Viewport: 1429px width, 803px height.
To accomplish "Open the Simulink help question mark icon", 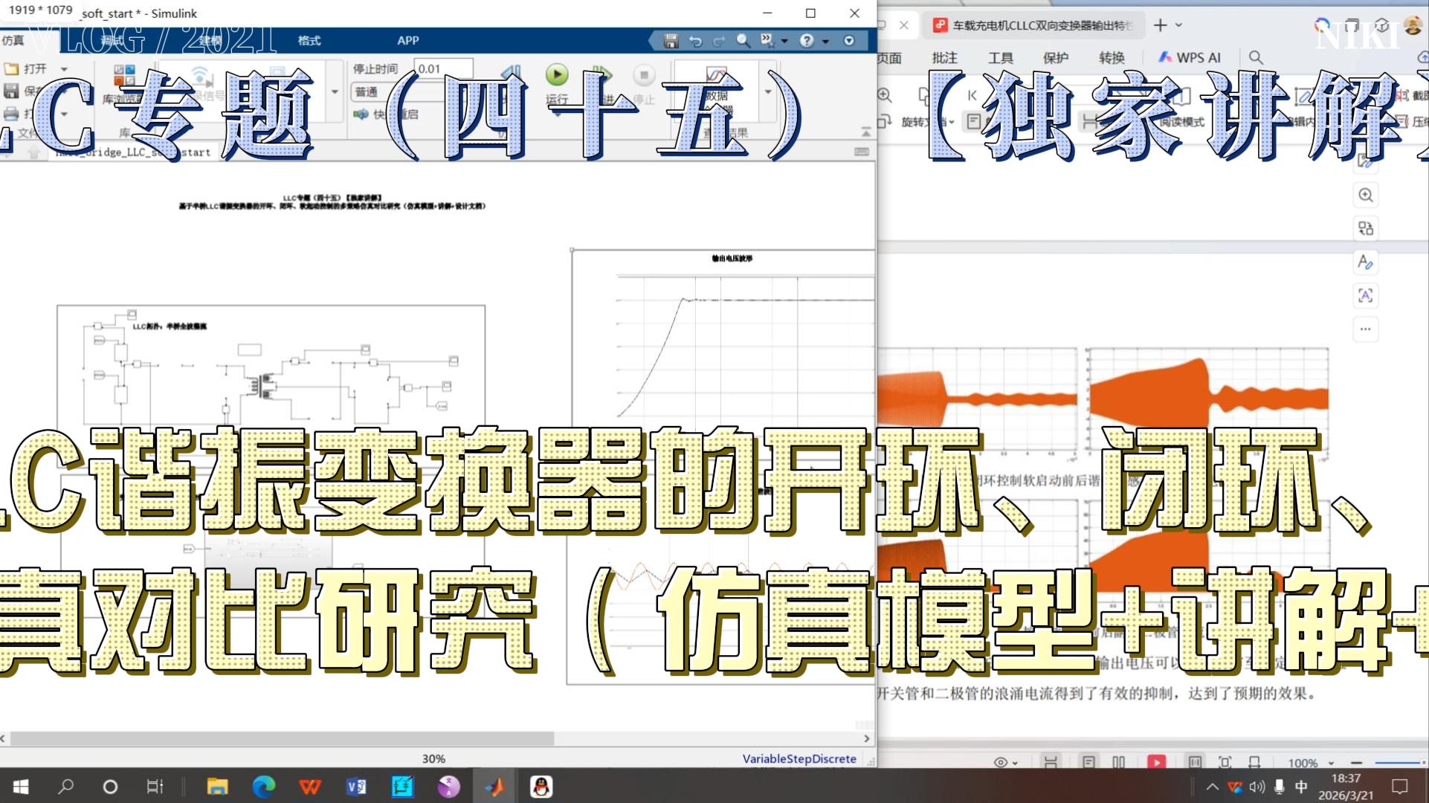I will pyautogui.click(x=807, y=41).
